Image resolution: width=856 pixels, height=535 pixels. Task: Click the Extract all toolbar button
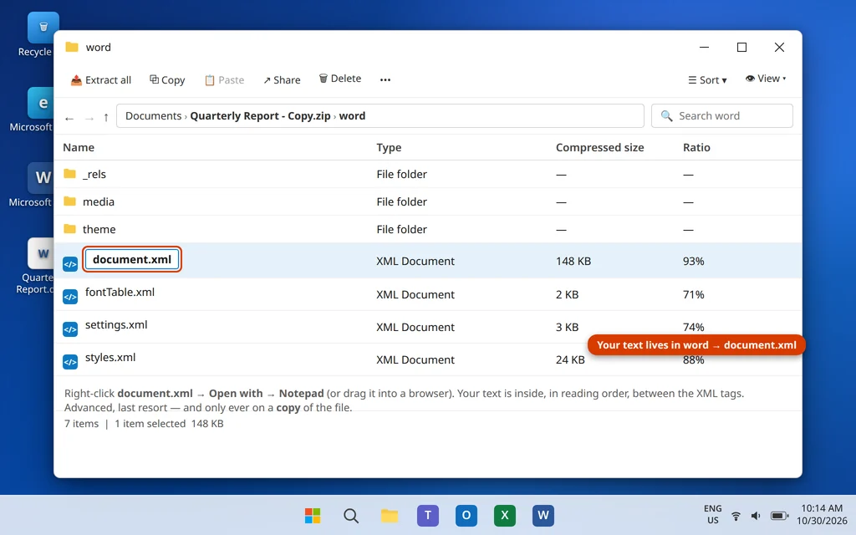click(101, 79)
